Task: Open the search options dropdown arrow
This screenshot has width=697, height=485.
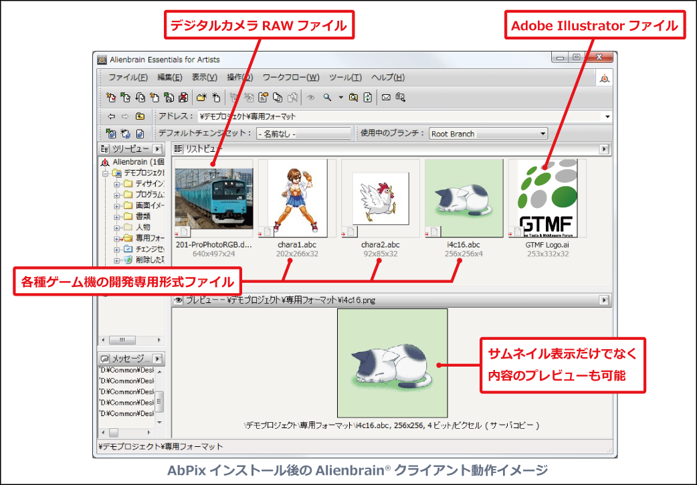Action: point(341,98)
